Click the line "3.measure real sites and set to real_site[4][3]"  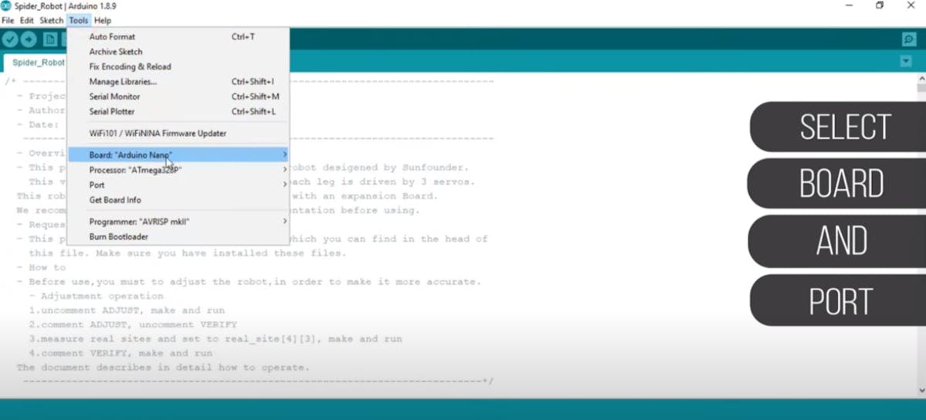pos(215,339)
